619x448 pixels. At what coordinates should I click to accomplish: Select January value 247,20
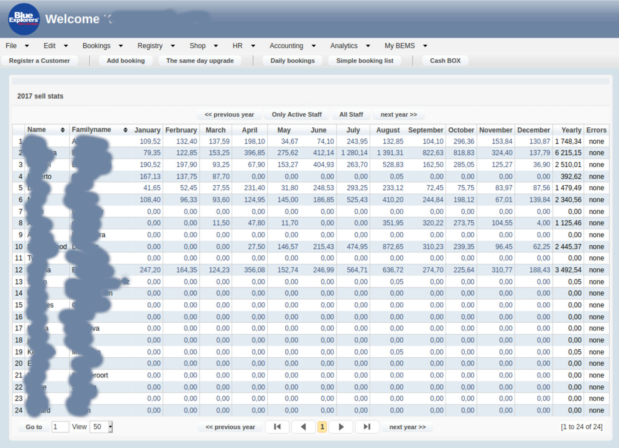[x=150, y=270]
